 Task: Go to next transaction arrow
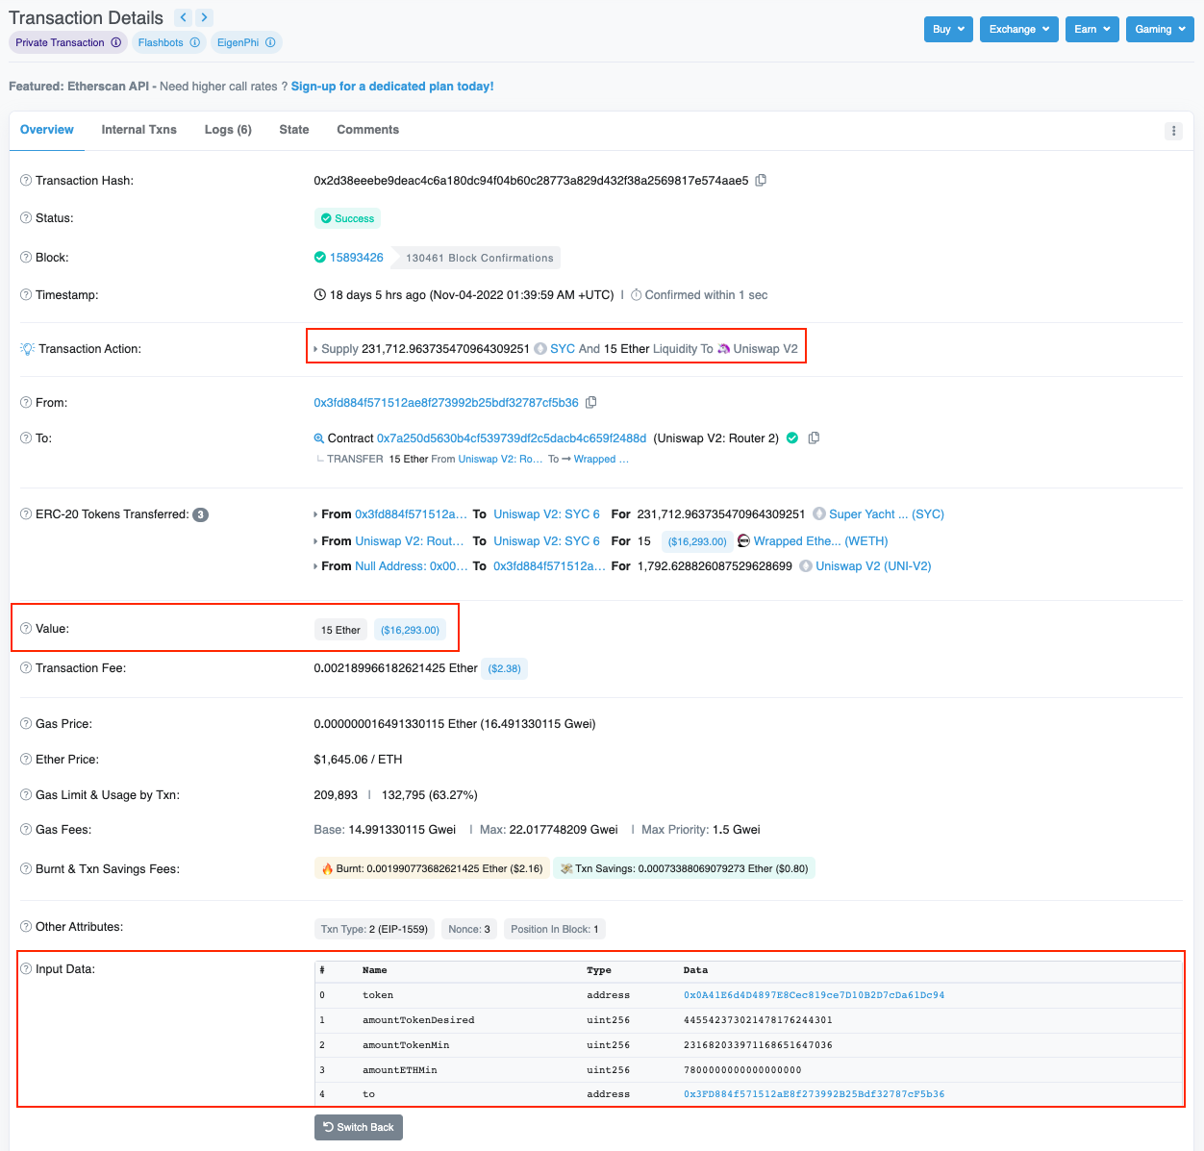click(x=204, y=17)
